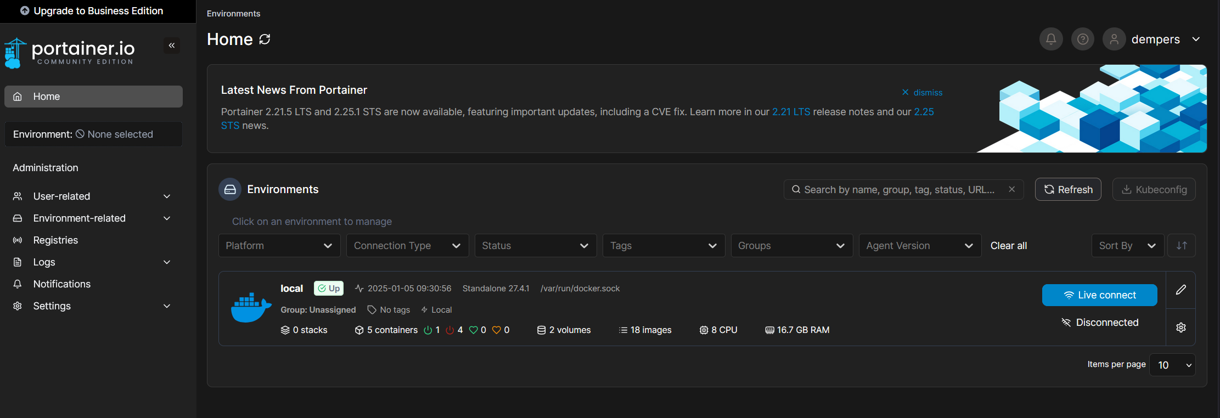This screenshot has width=1220, height=418.
Task: Click the Disconnected status indicator
Action: coord(1100,323)
